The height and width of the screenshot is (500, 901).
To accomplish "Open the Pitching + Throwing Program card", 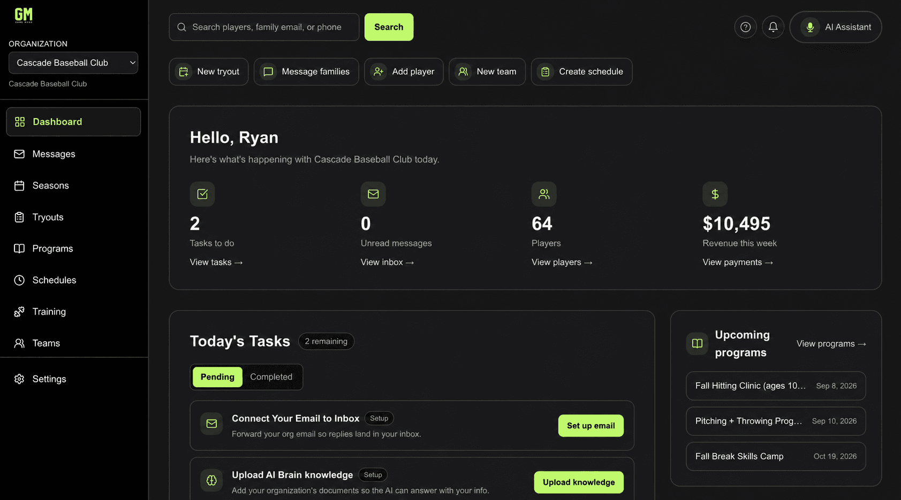I will (x=776, y=421).
